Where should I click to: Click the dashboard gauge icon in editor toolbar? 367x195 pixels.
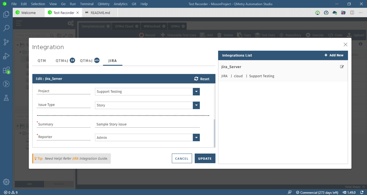(326, 13)
